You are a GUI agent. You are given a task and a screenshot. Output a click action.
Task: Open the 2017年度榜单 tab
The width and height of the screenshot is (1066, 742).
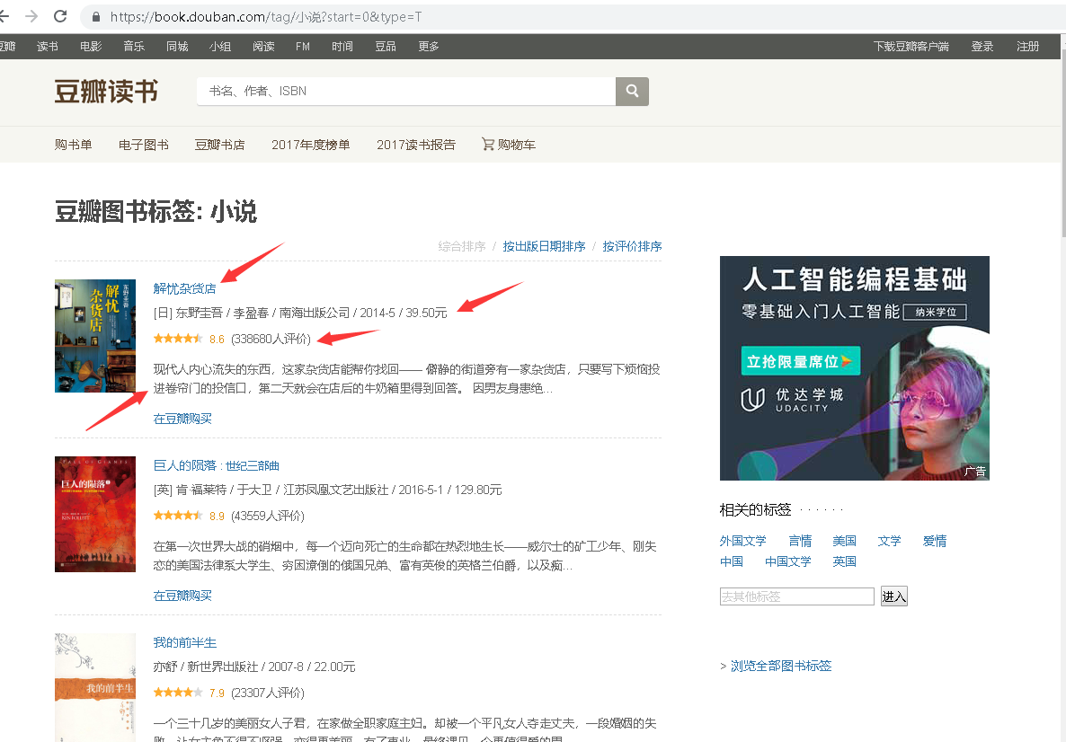pyautogui.click(x=311, y=144)
